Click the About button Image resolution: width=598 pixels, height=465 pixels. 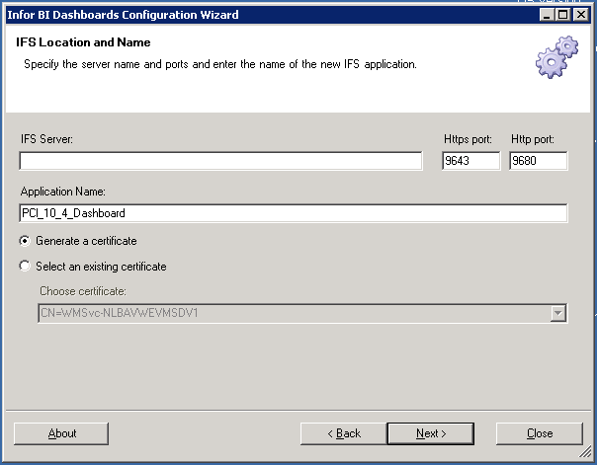click(61, 433)
